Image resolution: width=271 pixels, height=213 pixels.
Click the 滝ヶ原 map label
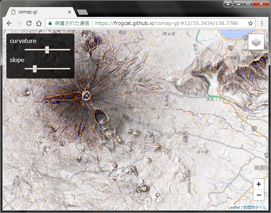click(x=203, y=152)
